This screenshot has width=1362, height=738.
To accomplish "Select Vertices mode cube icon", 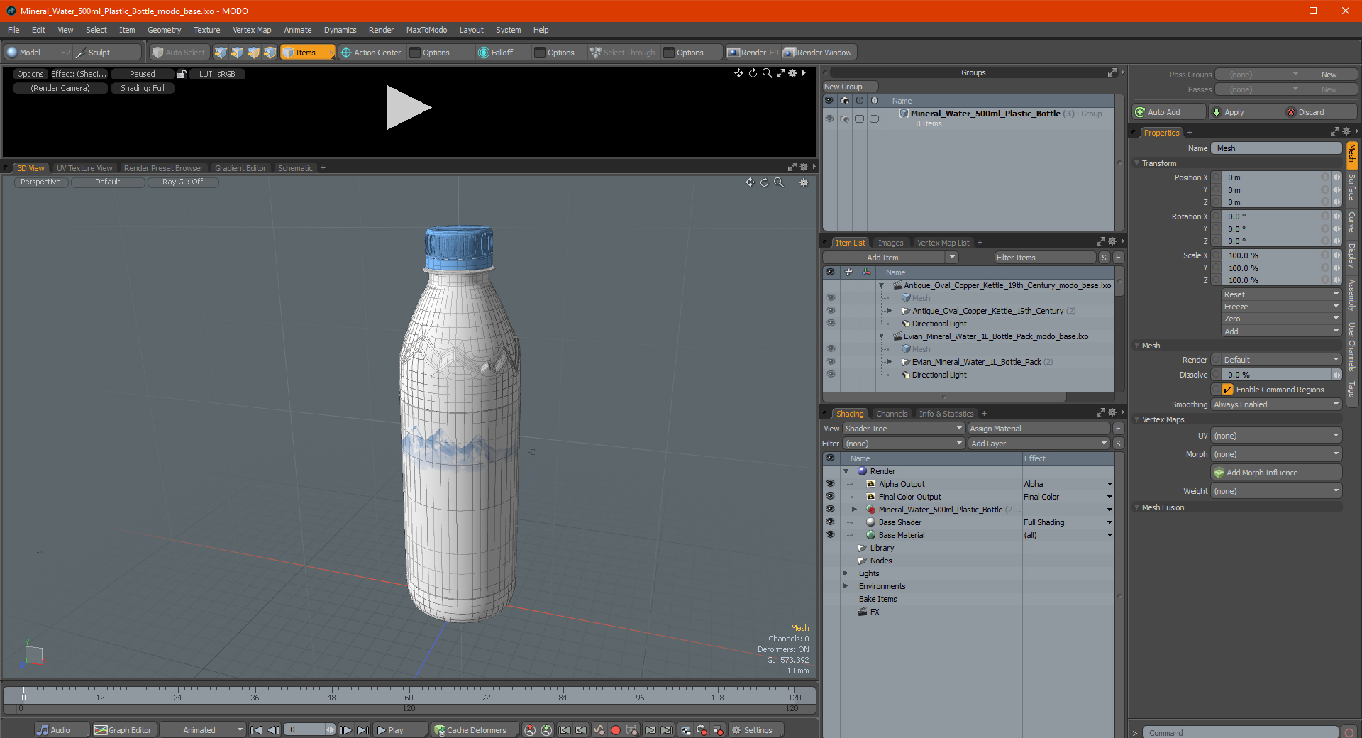I will click(221, 53).
